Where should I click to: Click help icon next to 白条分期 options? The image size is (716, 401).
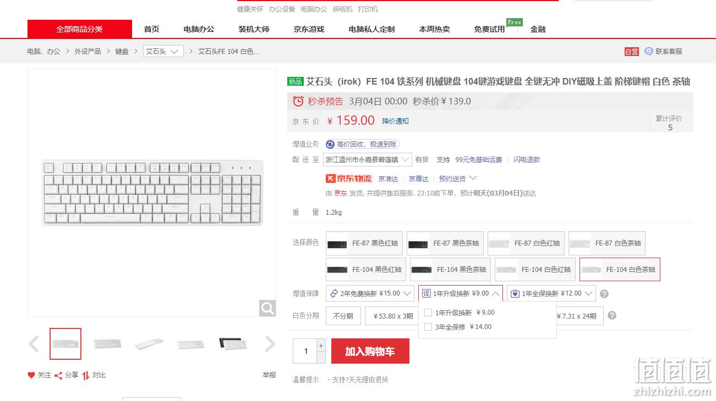click(x=612, y=316)
